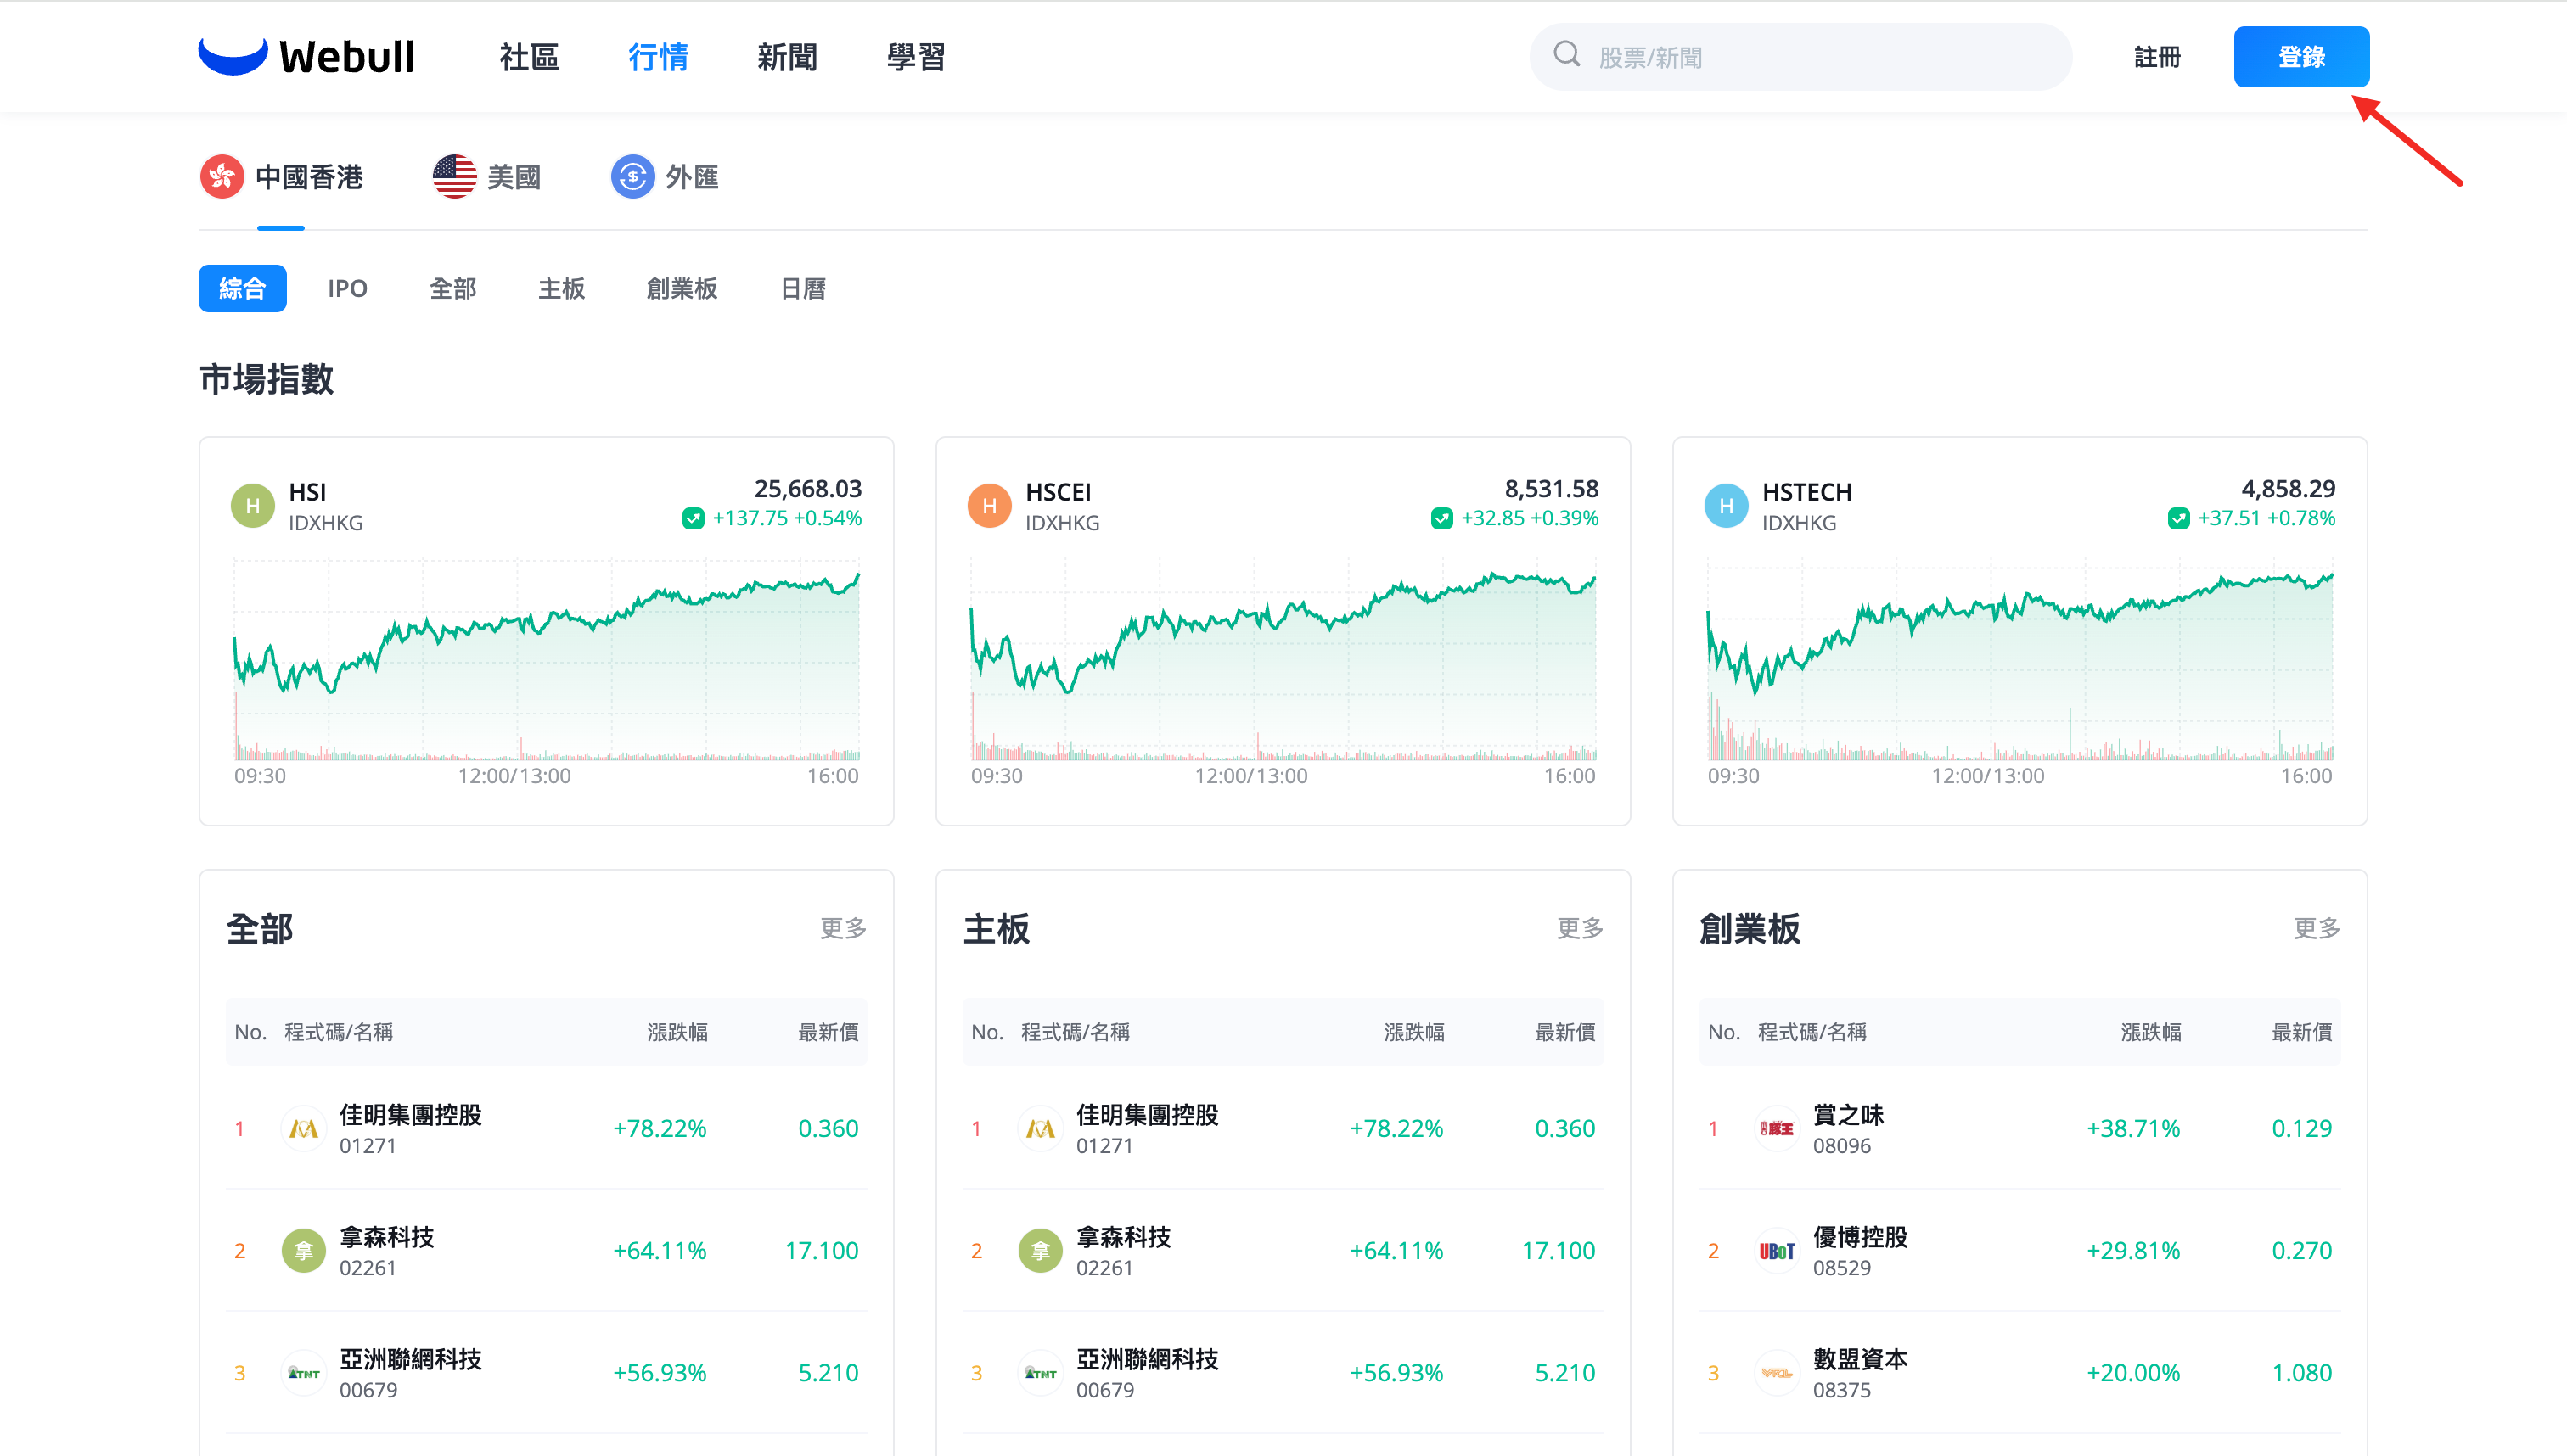Click 拿森科技 logo in 全部 list
This screenshot has height=1456, width=2567.
303,1251
